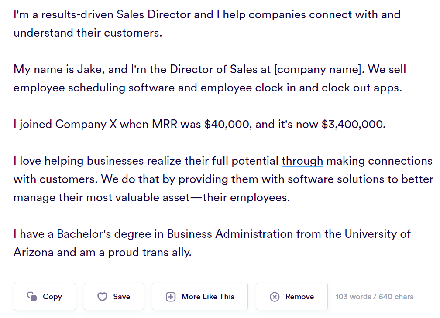
Task: Click the underlined word "through"
Action: pyautogui.click(x=302, y=161)
